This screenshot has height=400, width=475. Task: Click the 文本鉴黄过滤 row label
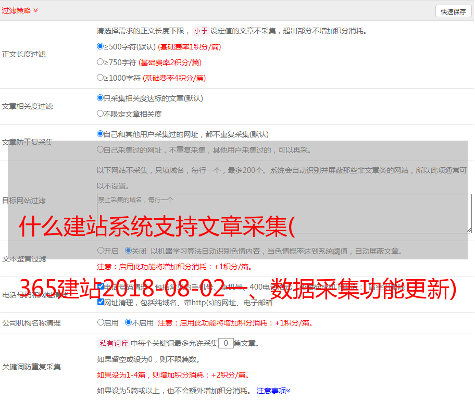click(x=24, y=259)
